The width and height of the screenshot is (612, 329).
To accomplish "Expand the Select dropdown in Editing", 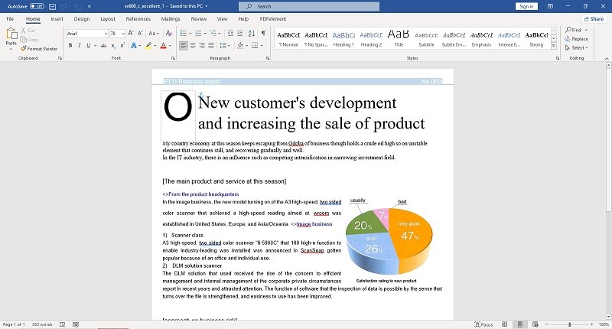I will (x=577, y=47).
